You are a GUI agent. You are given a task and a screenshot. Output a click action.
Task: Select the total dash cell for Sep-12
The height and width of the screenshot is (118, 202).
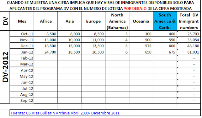[189, 101]
